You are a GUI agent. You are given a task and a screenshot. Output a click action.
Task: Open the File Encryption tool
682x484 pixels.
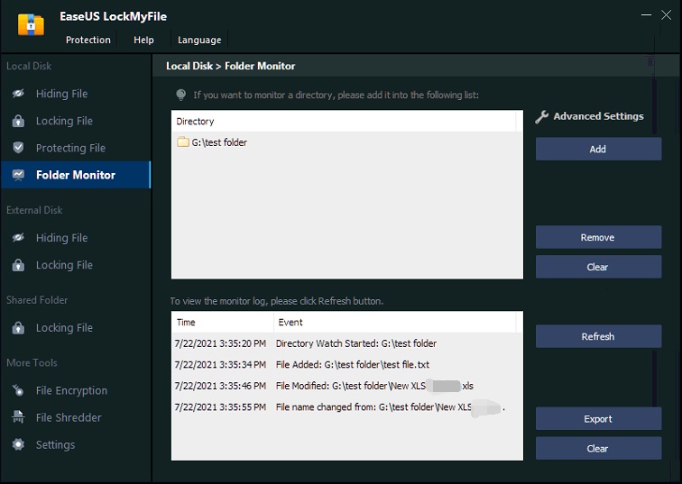(x=76, y=390)
